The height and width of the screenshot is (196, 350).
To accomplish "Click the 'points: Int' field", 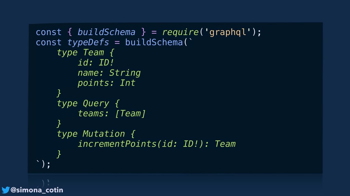I will 107,83.
